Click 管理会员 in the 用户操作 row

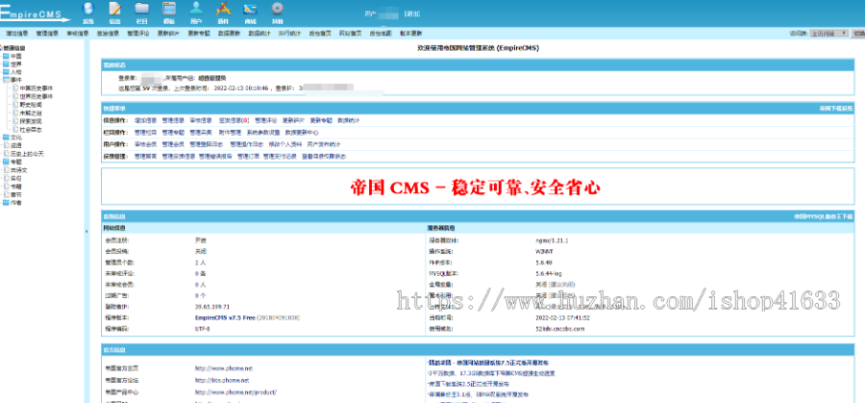tap(173, 144)
